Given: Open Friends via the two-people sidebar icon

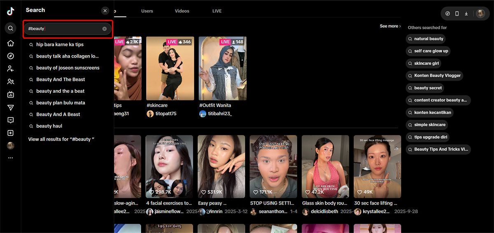Looking at the screenshot, I should click(11, 82).
